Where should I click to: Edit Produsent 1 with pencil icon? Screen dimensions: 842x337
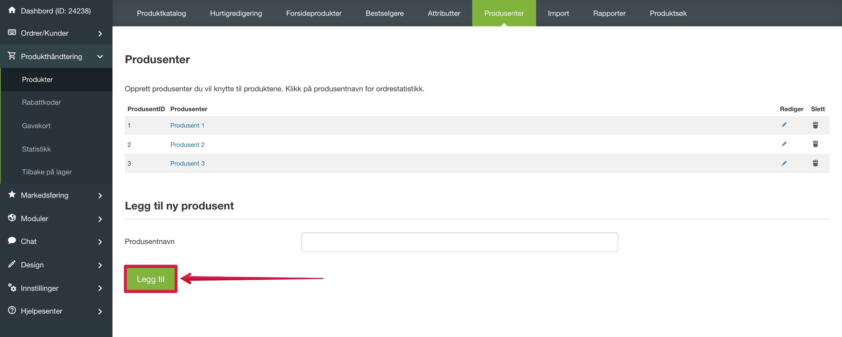tap(784, 125)
